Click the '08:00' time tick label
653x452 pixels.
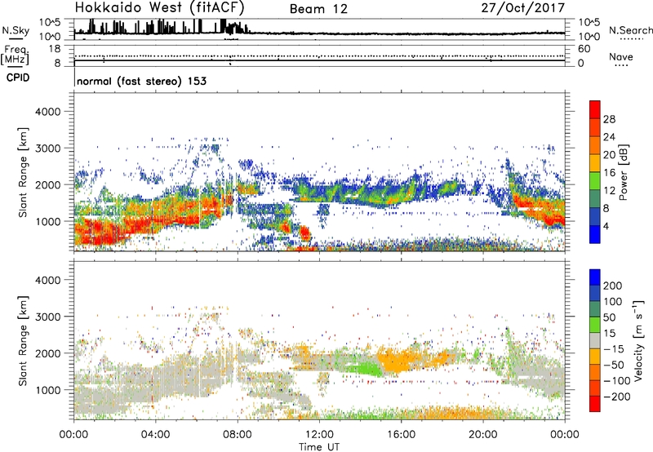pos(238,435)
